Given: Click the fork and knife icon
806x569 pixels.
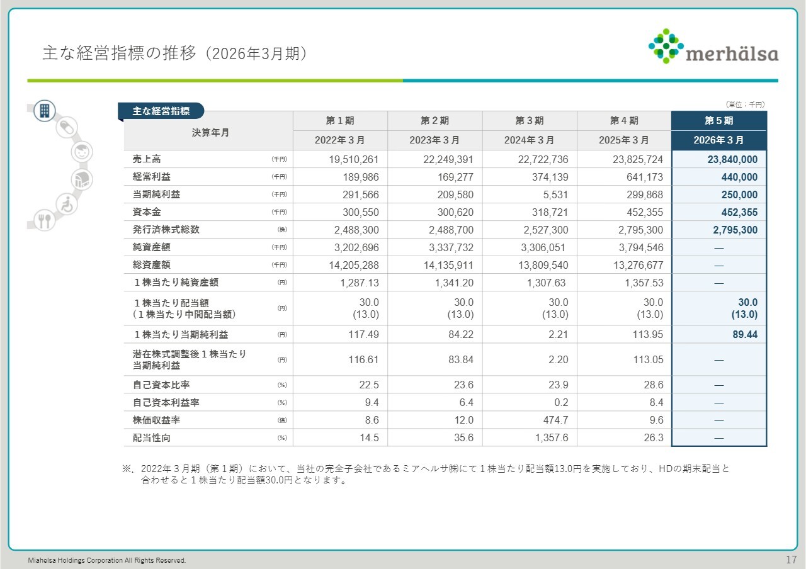Looking at the screenshot, I should (x=44, y=220).
